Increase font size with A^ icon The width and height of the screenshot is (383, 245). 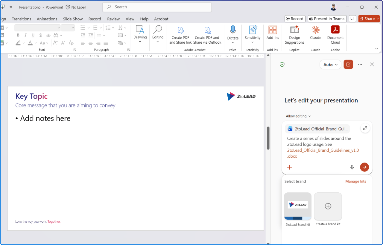(x=55, y=43)
